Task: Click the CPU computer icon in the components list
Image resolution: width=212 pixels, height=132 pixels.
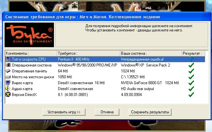Action: point(8,59)
